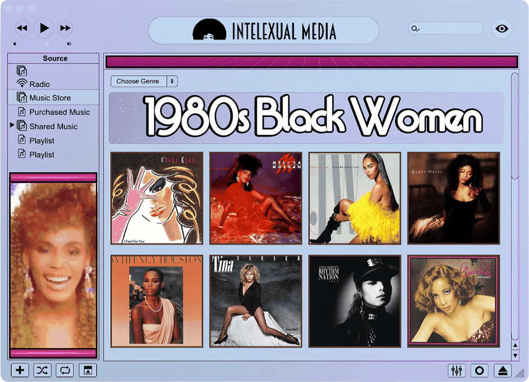Viewport: 529px width, 382px height.
Task: Toggle the artwork panel button
Action: click(x=87, y=370)
